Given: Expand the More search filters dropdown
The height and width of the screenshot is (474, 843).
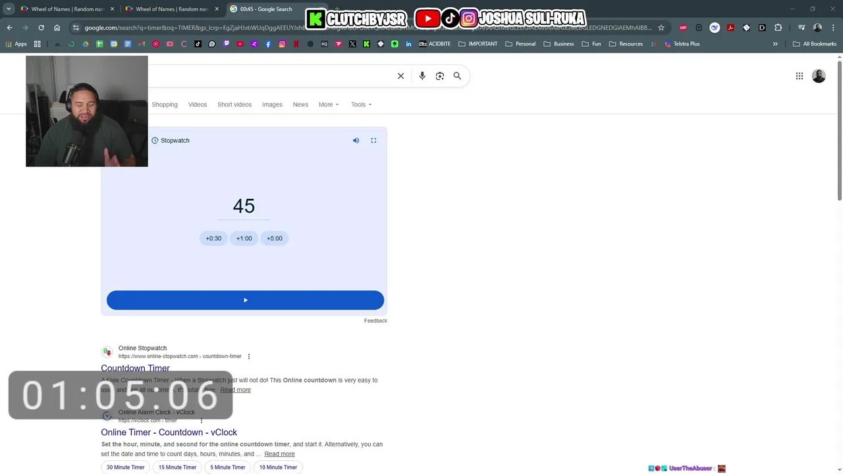Looking at the screenshot, I should pyautogui.click(x=329, y=105).
